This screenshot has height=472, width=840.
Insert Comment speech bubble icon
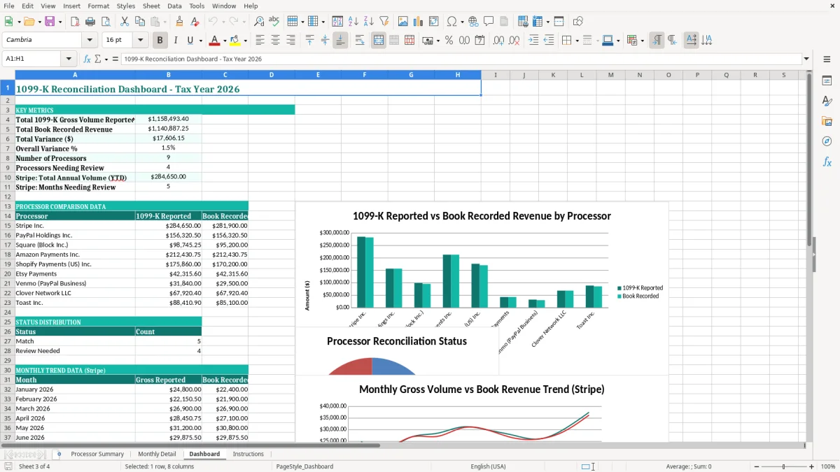point(488,22)
